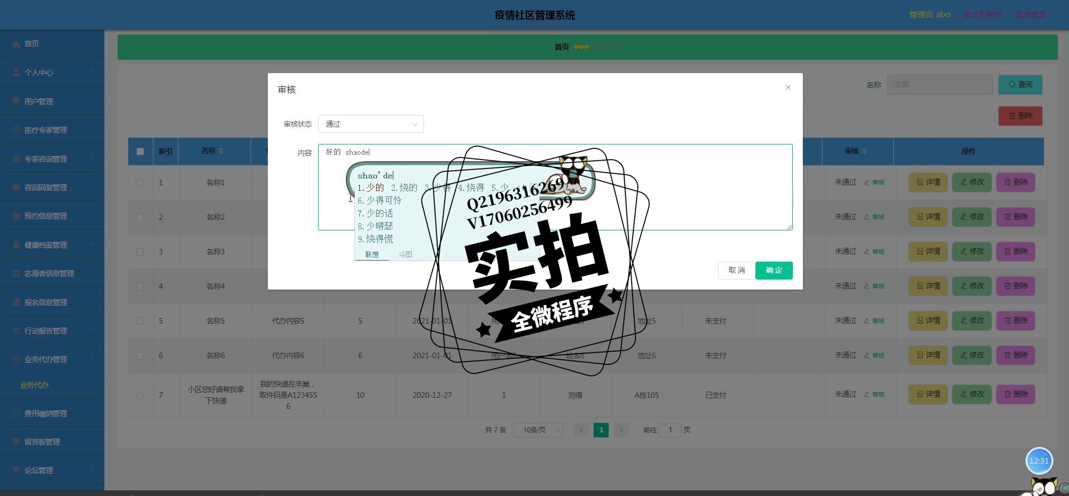Image resolution: width=1069 pixels, height=496 pixels.
Task: Sort by the 审核 column sort arrows
Action: coord(865,151)
